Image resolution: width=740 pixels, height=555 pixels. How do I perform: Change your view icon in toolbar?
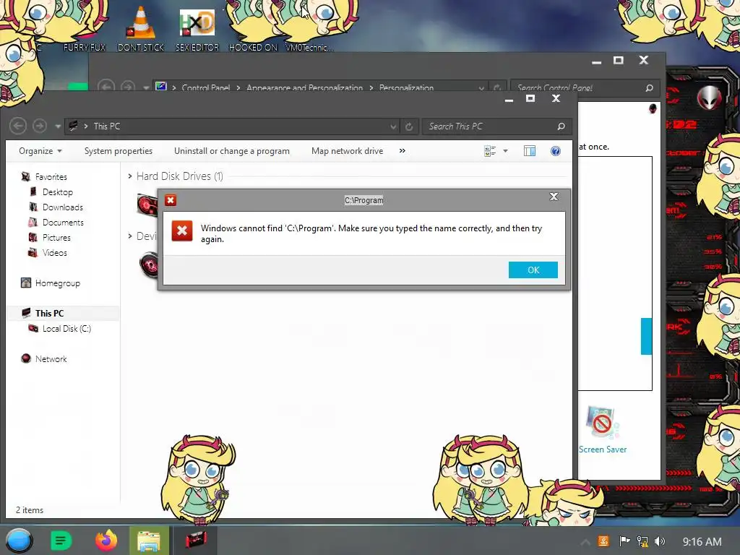click(x=490, y=151)
